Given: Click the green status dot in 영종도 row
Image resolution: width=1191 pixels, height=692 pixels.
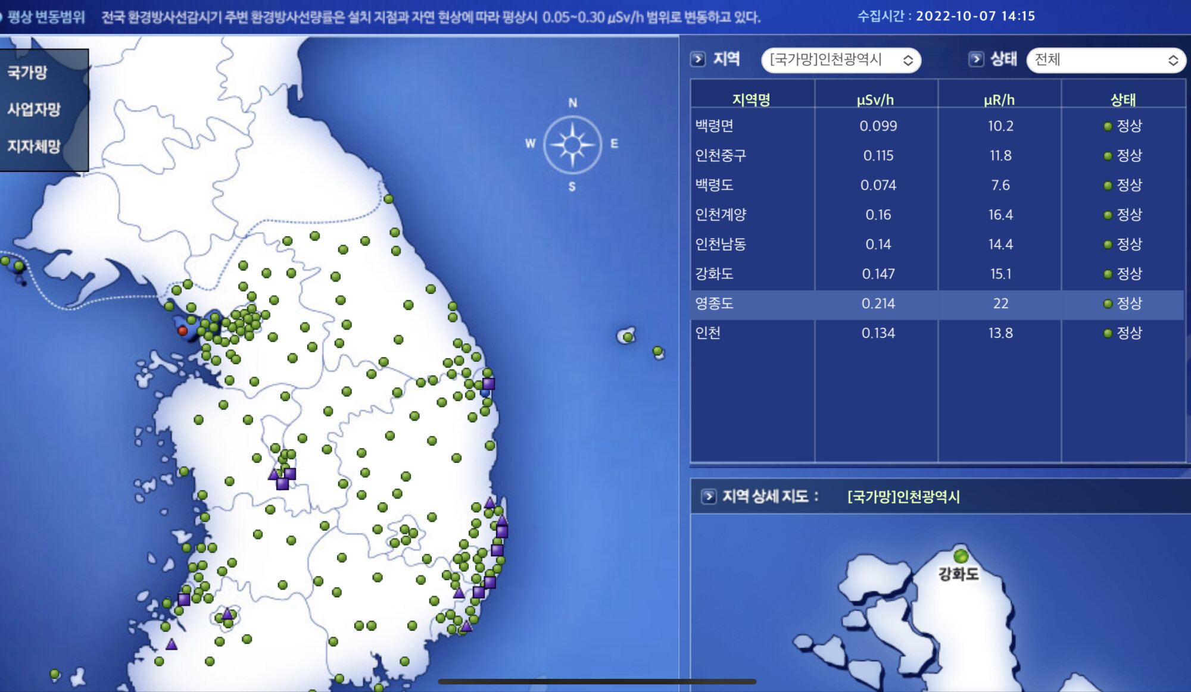Looking at the screenshot, I should [1108, 304].
